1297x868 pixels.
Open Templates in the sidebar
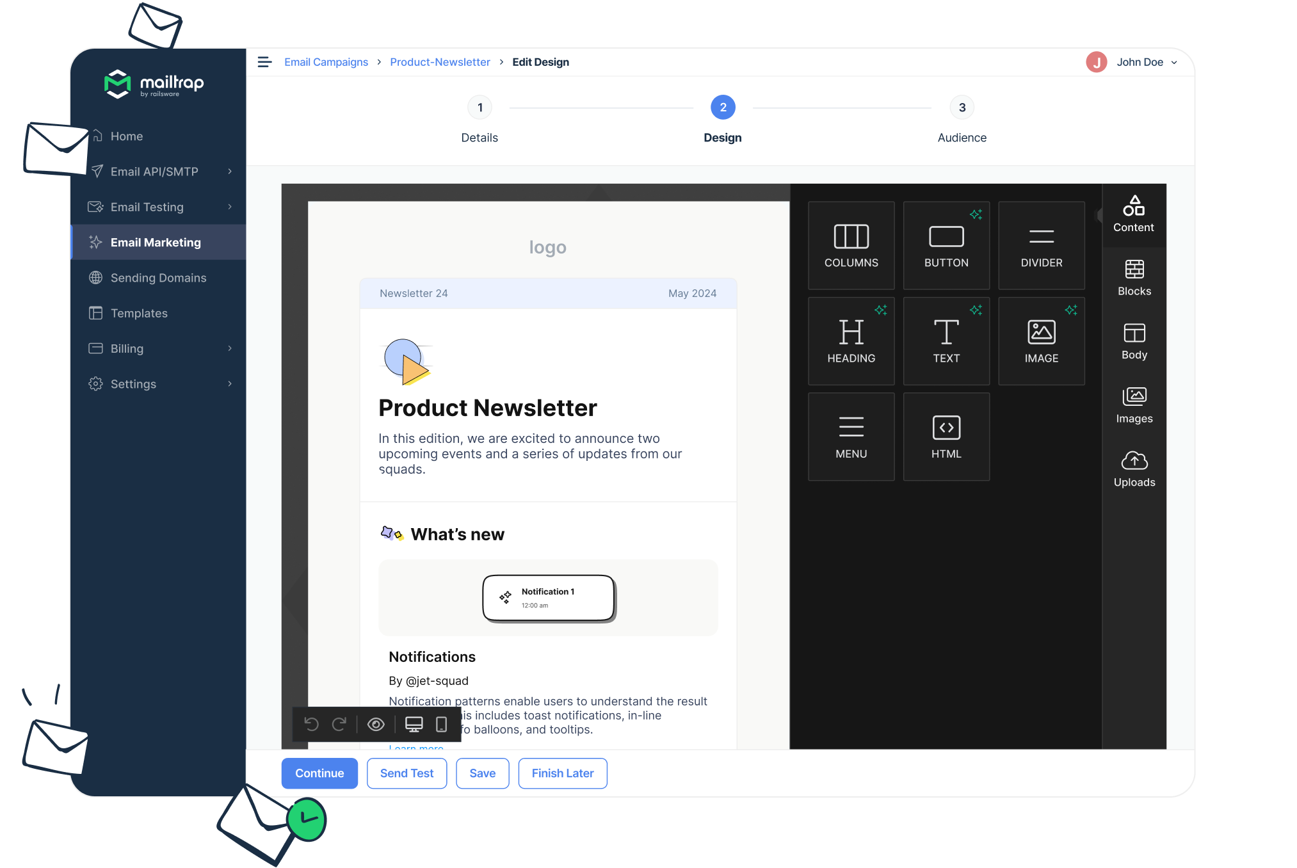pyautogui.click(x=139, y=313)
